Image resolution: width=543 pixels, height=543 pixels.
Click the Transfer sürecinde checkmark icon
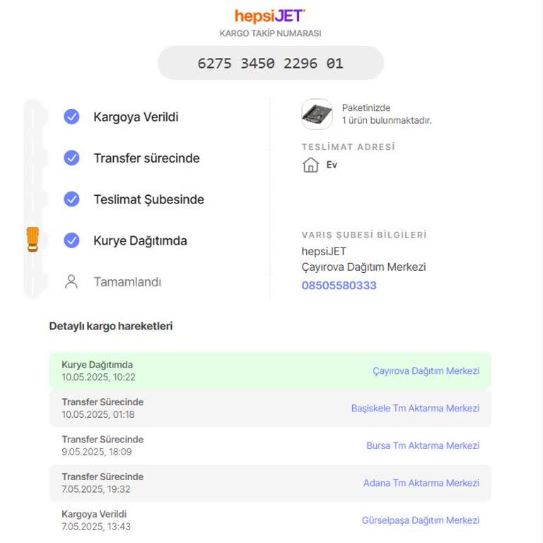pyautogui.click(x=71, y=158)
